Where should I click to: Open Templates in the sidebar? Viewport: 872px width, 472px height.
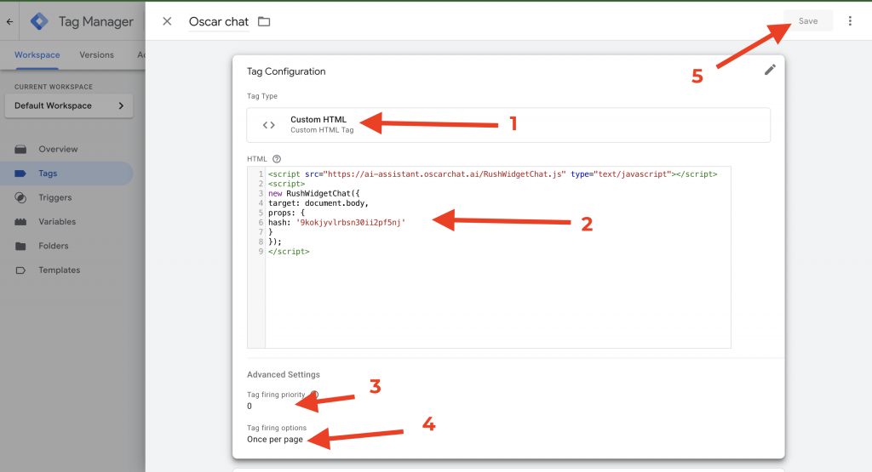pyautogui.click(x=59, y=270)
